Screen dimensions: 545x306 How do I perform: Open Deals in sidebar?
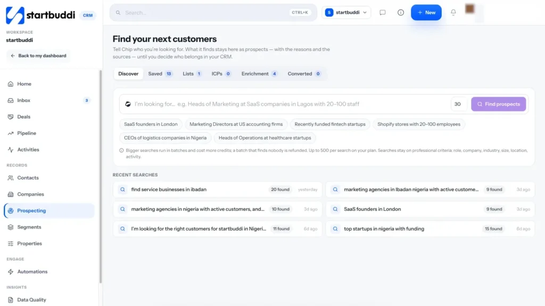point(49,116)
